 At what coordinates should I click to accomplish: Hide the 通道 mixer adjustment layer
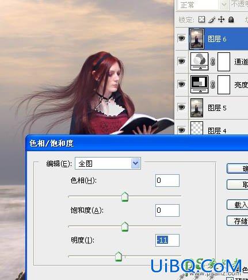click(x=181, y=62)
